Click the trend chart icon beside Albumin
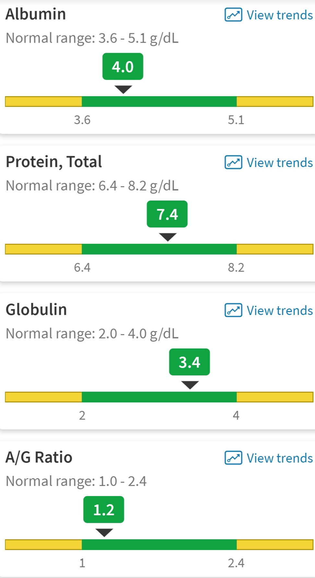Screen dimensions: 315x578 (x=233, y=15)
